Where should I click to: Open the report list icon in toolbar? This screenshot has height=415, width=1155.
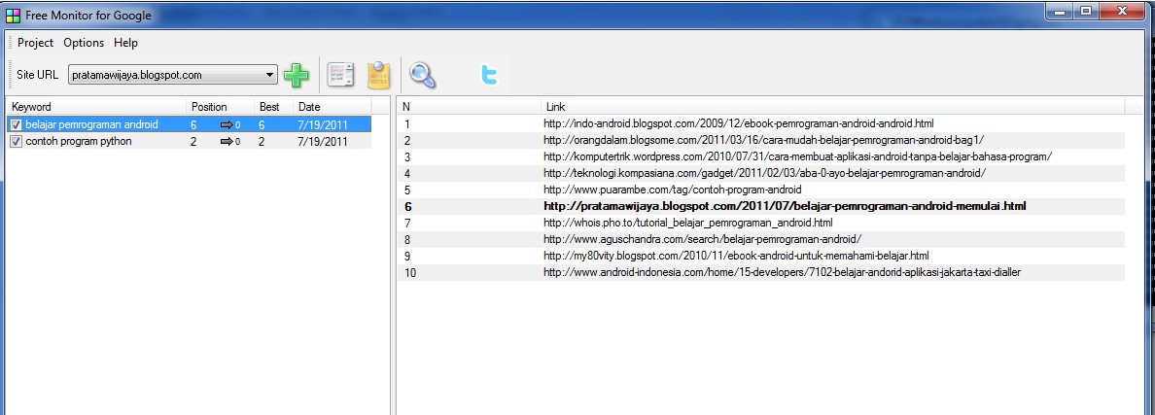tap(340, 75)
